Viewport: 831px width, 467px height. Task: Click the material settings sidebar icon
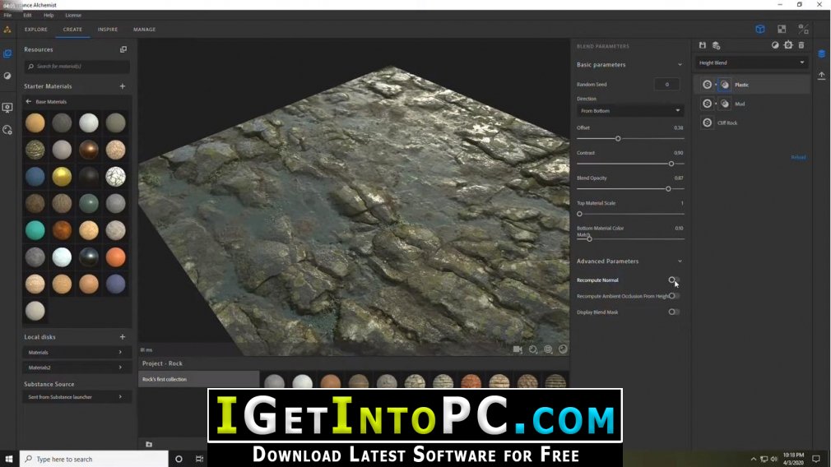click(7, 130)
